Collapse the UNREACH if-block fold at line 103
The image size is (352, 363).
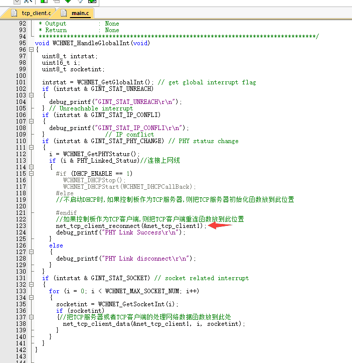point(32,95)
